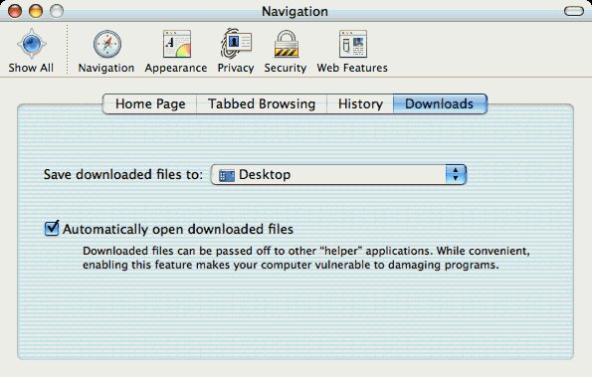Open the Security padlock icon
This screenshot has height=377, width=592.
tap(287, 44)
